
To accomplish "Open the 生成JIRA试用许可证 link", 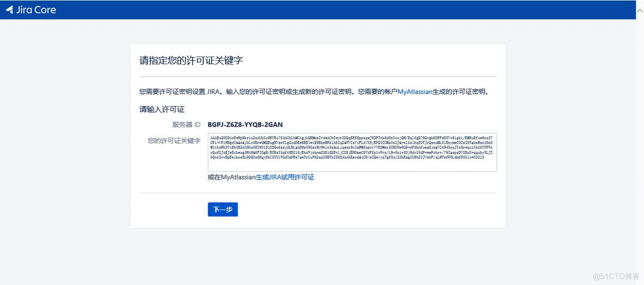I will pyautogui.click(x=285, y=177).
